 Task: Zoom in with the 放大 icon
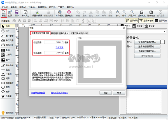point(118,13)
